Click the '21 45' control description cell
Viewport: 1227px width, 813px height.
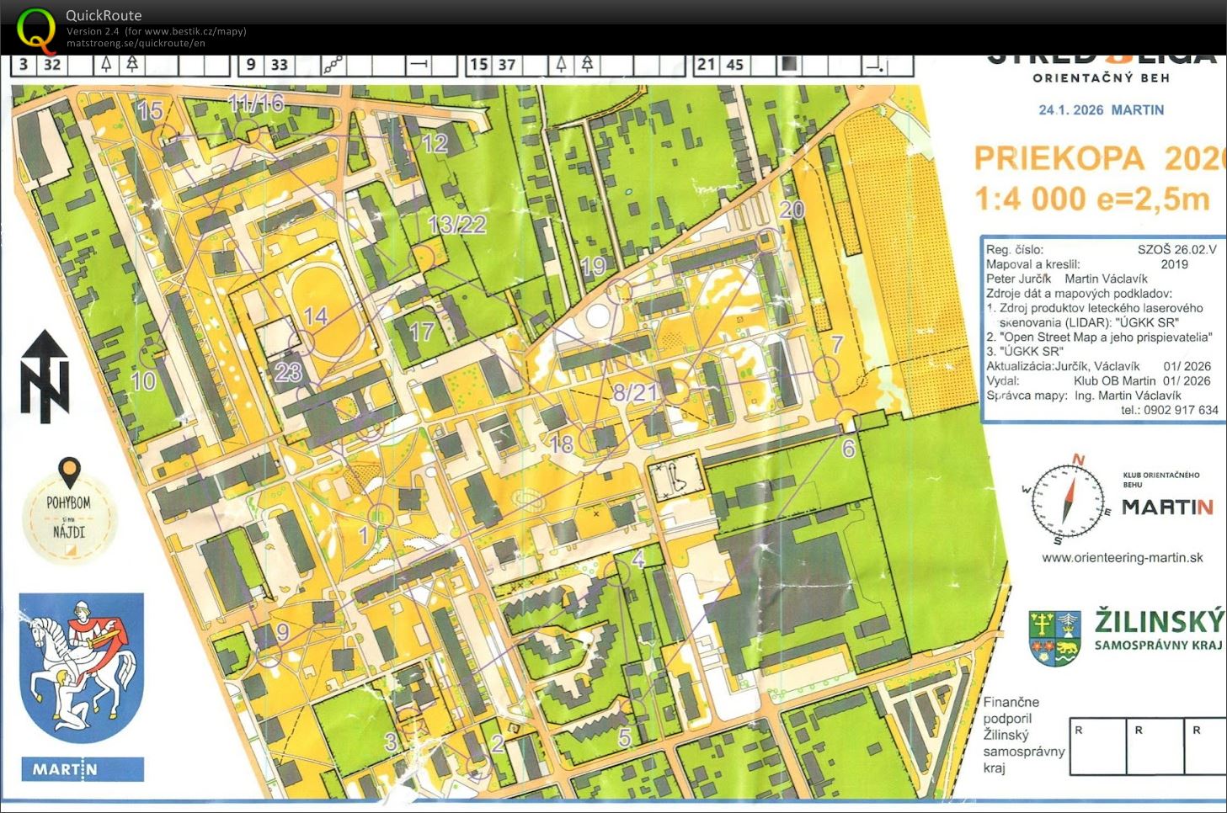tap(722, 65)
